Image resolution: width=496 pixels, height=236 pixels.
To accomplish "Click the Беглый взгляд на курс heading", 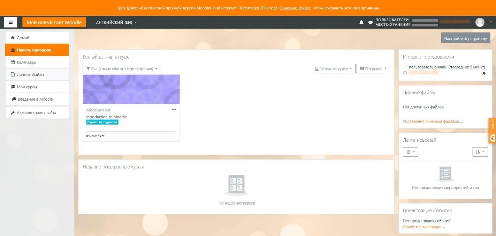I will point(106,57).
